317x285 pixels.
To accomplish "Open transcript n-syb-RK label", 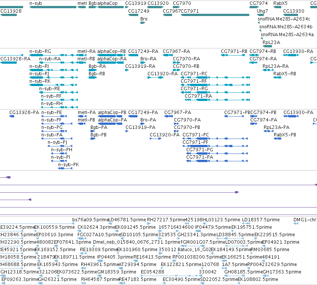I will pos(40,81).
